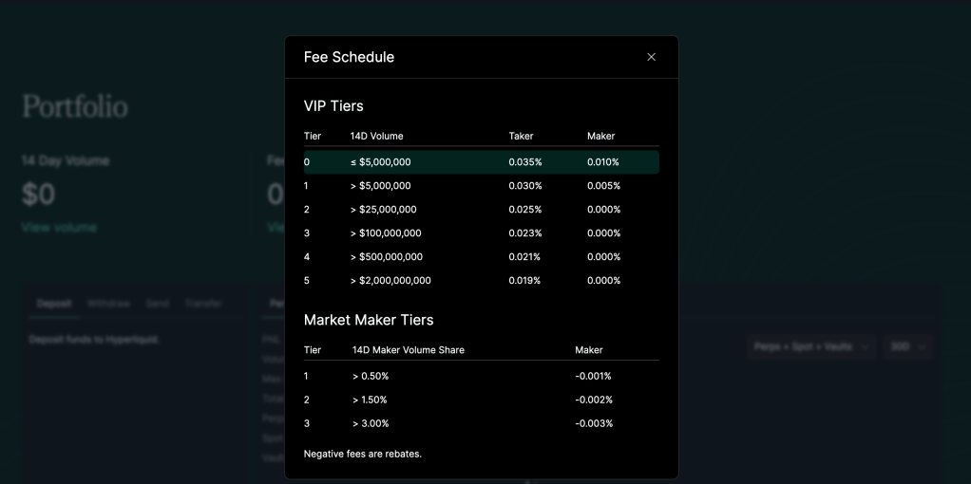Open the 30D time range dropdown

tap(907, 347)
